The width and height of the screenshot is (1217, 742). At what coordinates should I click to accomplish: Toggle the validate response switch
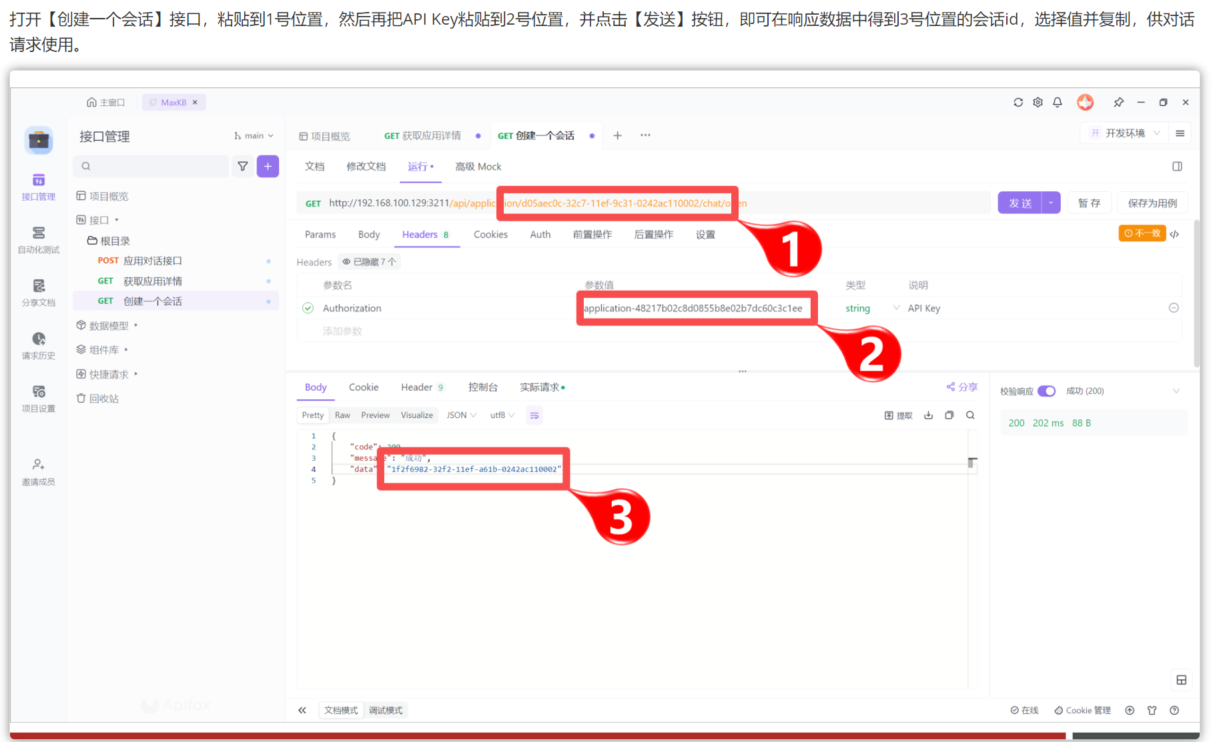click(1046, 391)
